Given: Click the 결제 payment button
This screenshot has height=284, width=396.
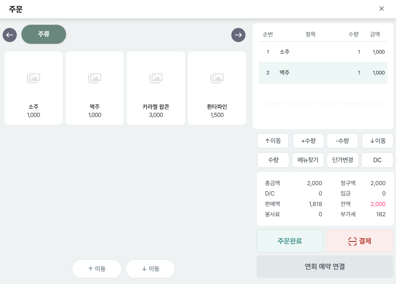Looking at the screenshot, I should point(360,241).
